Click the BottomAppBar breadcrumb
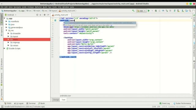 [x=9, y=11]
